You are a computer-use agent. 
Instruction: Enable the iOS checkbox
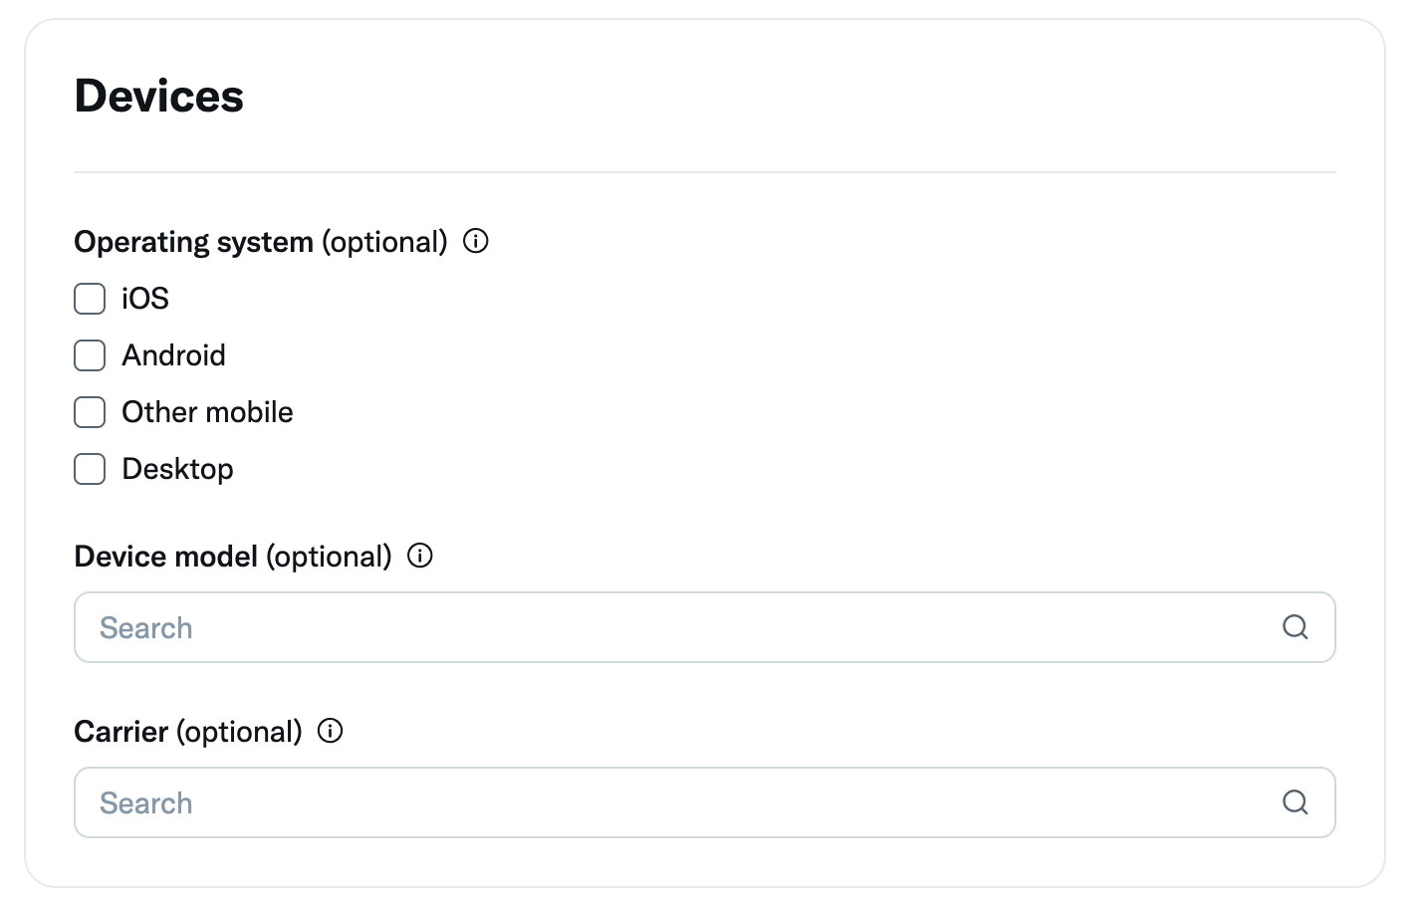click(x=90, y=299)
